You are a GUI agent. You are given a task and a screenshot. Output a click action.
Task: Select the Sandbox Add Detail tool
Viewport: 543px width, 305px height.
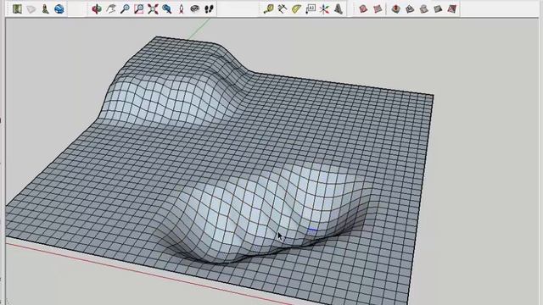click(438, 8)
